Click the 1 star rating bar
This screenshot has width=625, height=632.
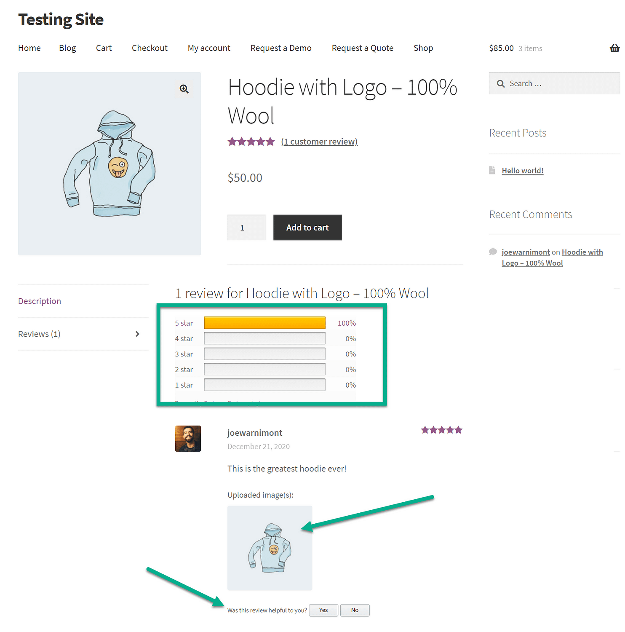click(264, 385)
